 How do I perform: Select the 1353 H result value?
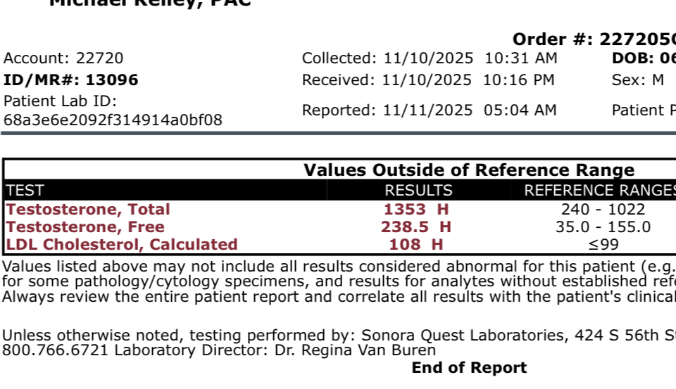click(417, 209)
